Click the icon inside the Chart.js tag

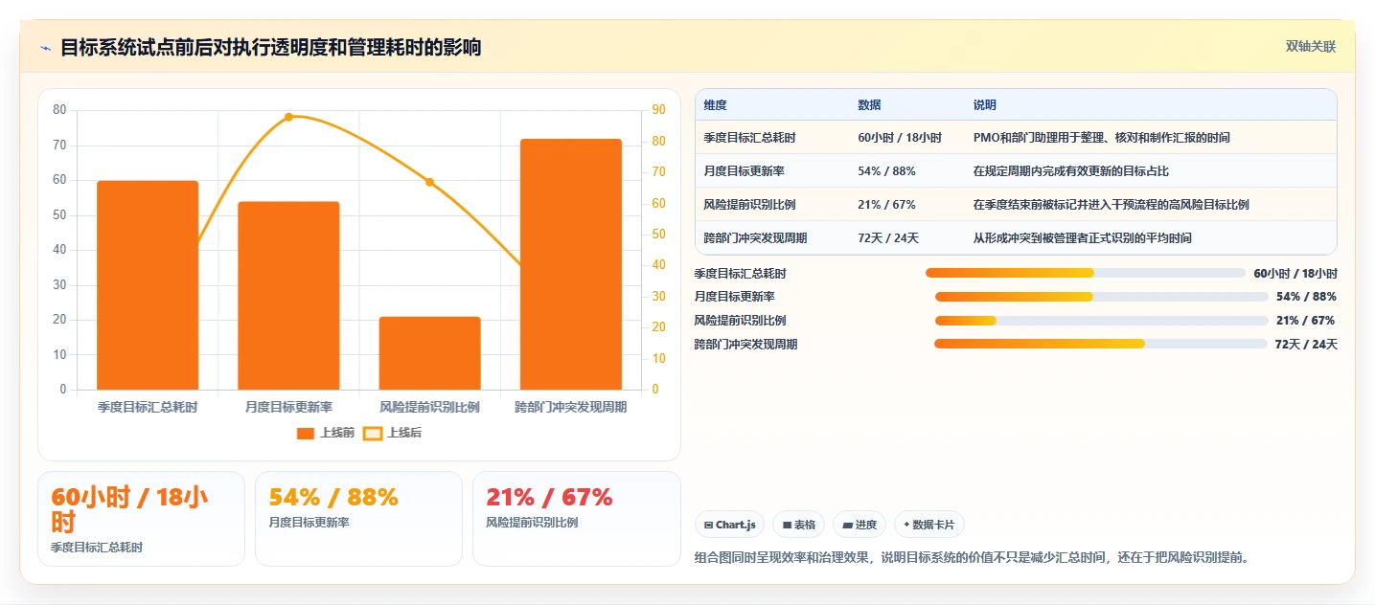[708, 525]
